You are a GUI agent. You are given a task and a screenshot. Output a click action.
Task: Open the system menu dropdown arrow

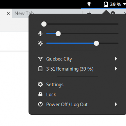coord(125,4)
